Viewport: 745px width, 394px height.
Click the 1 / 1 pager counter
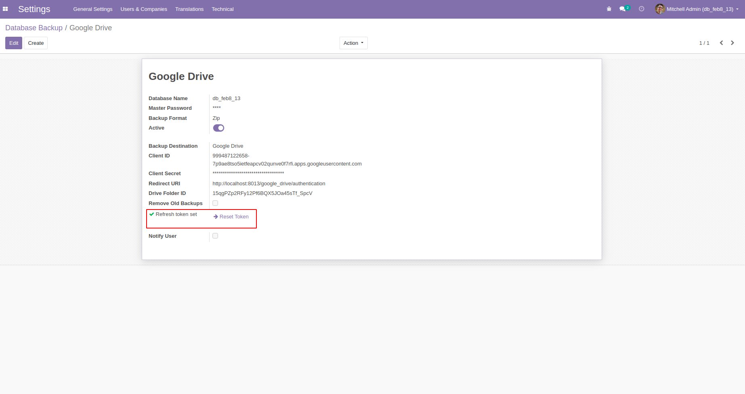click(x=704, y=43)
